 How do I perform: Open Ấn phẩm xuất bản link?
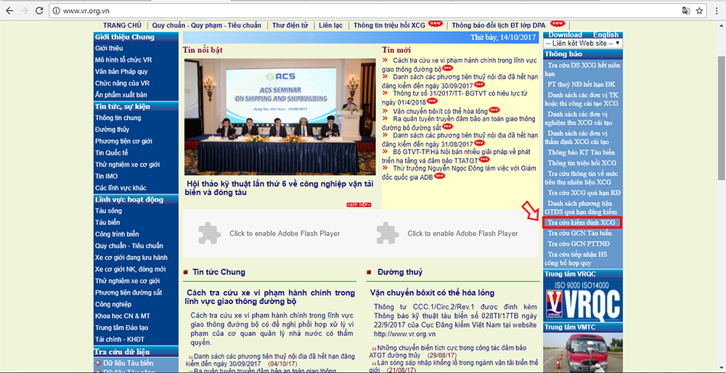pyautogui.click(x=121, y=95)
